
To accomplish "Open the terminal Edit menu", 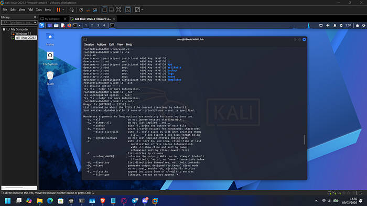I will click(x=112, y=45).
